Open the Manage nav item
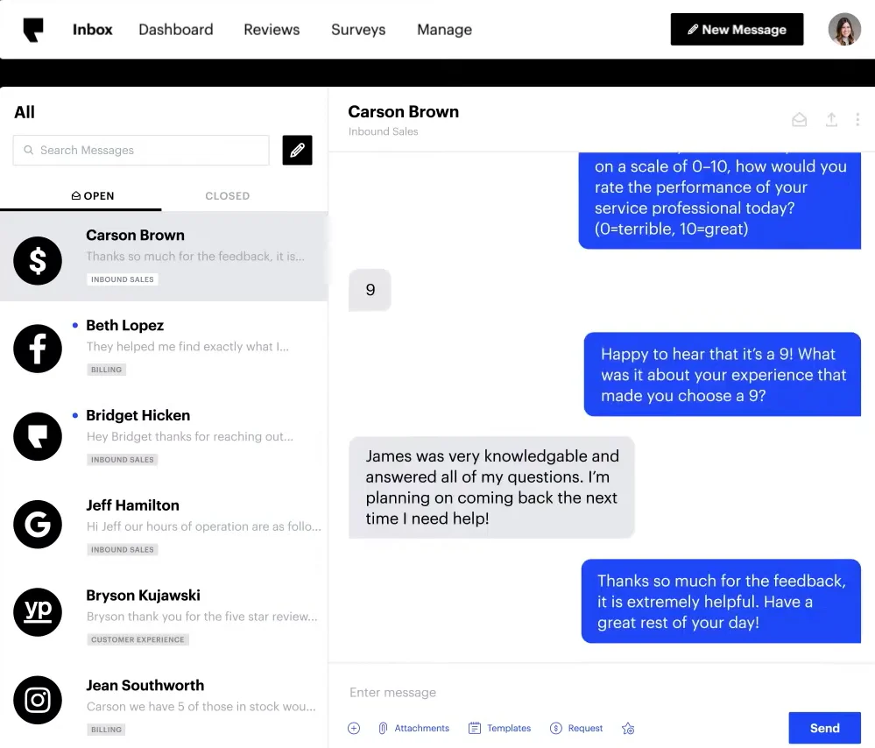The height and width of the screenshot is (748, 875). [x=445, y=30]
